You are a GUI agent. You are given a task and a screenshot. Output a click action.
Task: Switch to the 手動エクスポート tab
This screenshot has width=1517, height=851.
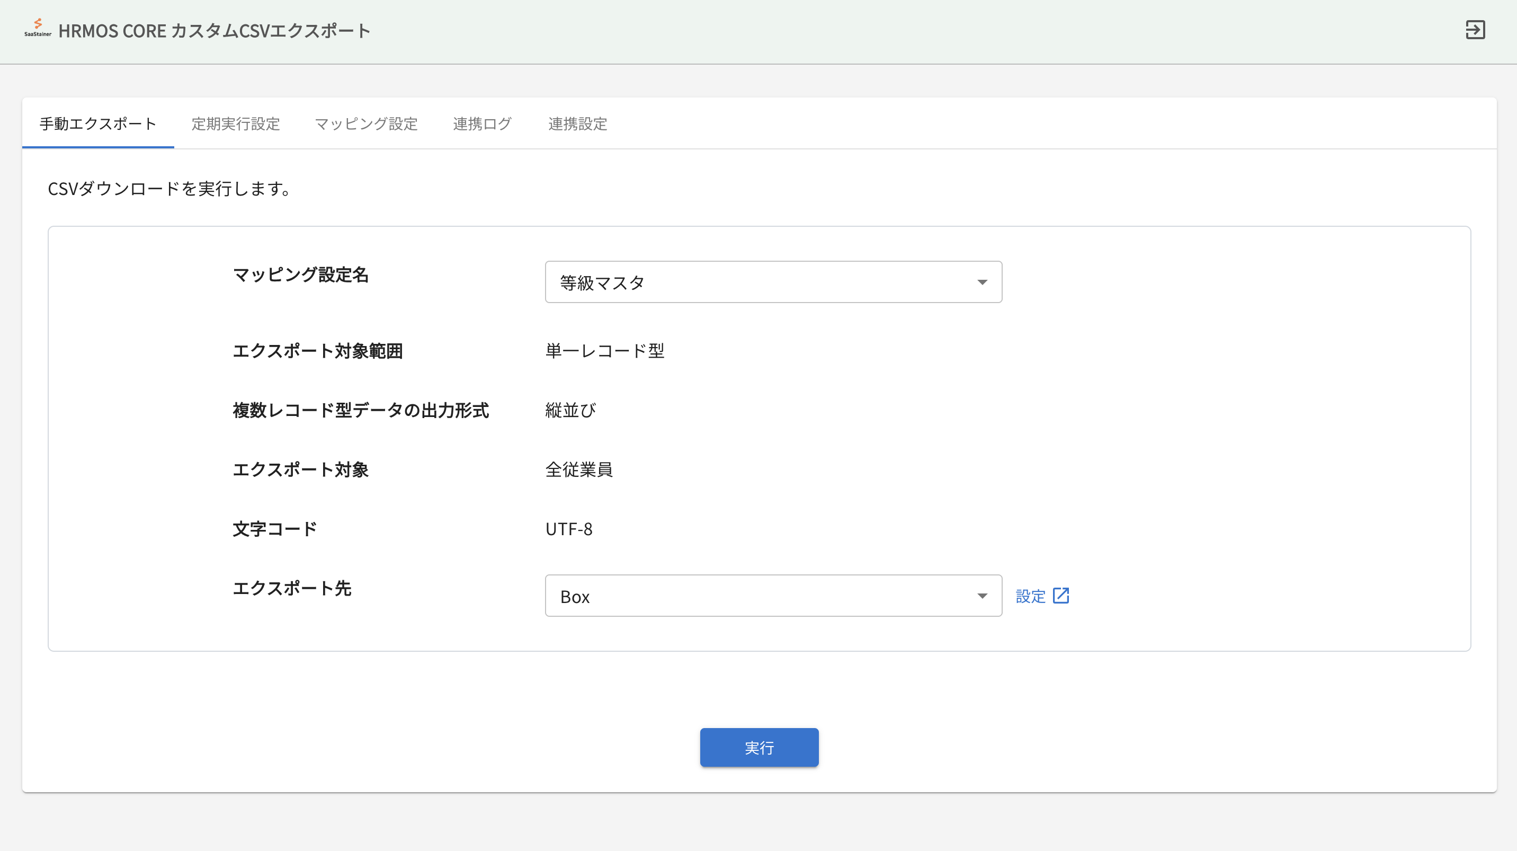pos(98,123)
